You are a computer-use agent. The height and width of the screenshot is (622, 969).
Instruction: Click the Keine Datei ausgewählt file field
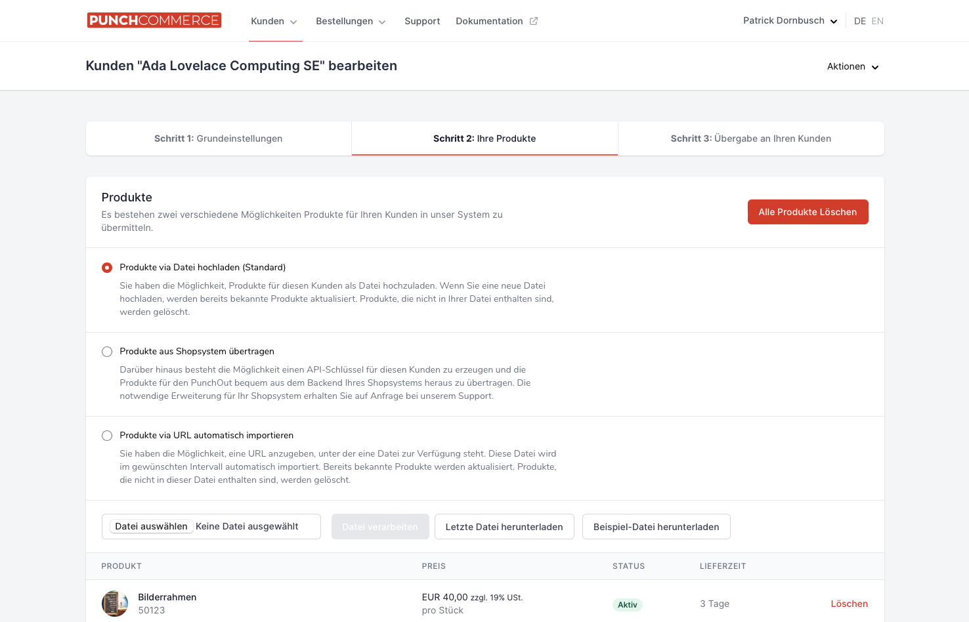[247, 526]
